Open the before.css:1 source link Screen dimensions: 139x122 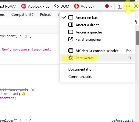[123, 120]
